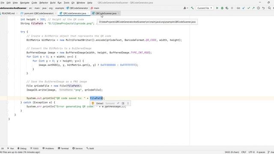Open the Edit menu
The width and height of the screenshot is (274, 154).
point(9,3)
